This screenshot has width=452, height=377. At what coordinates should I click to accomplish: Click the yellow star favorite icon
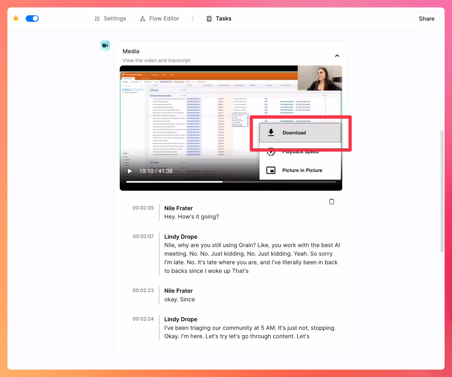point(16,18)
